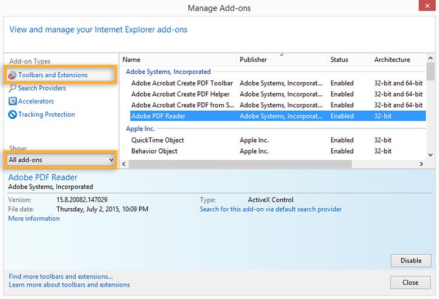Click the Search Providers magnifier icon
The image size is (439, 299).
pyautogui.click(x=13, y=88)
